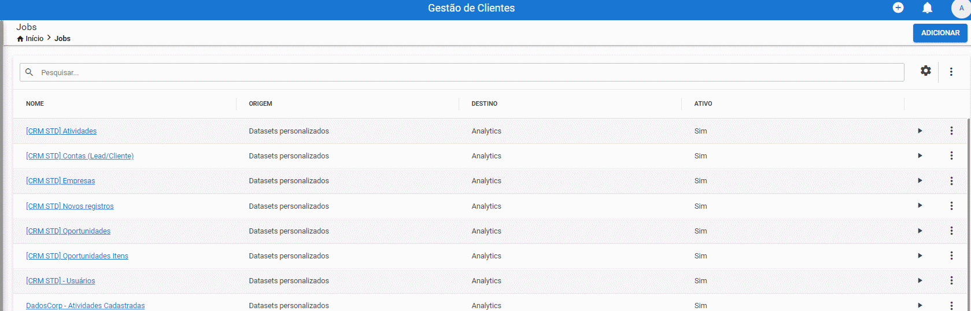The image size is (971, 311).
Task: Run the Novos registros job
Action: pos(920,205)
